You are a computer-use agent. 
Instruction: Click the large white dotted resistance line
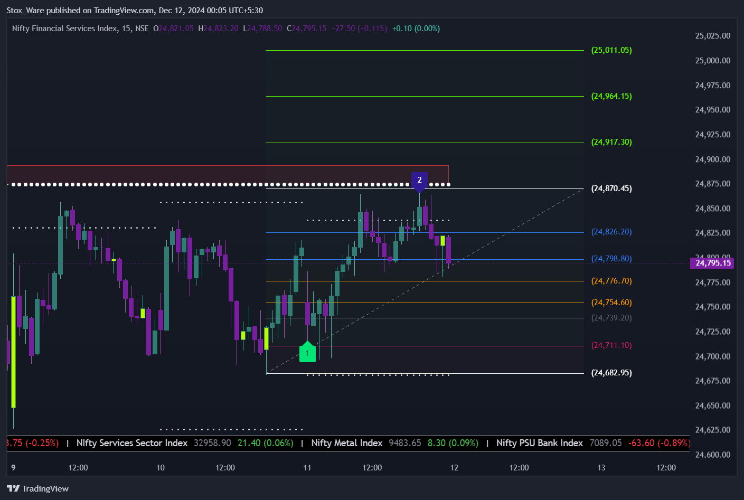(x=228, y=184)
